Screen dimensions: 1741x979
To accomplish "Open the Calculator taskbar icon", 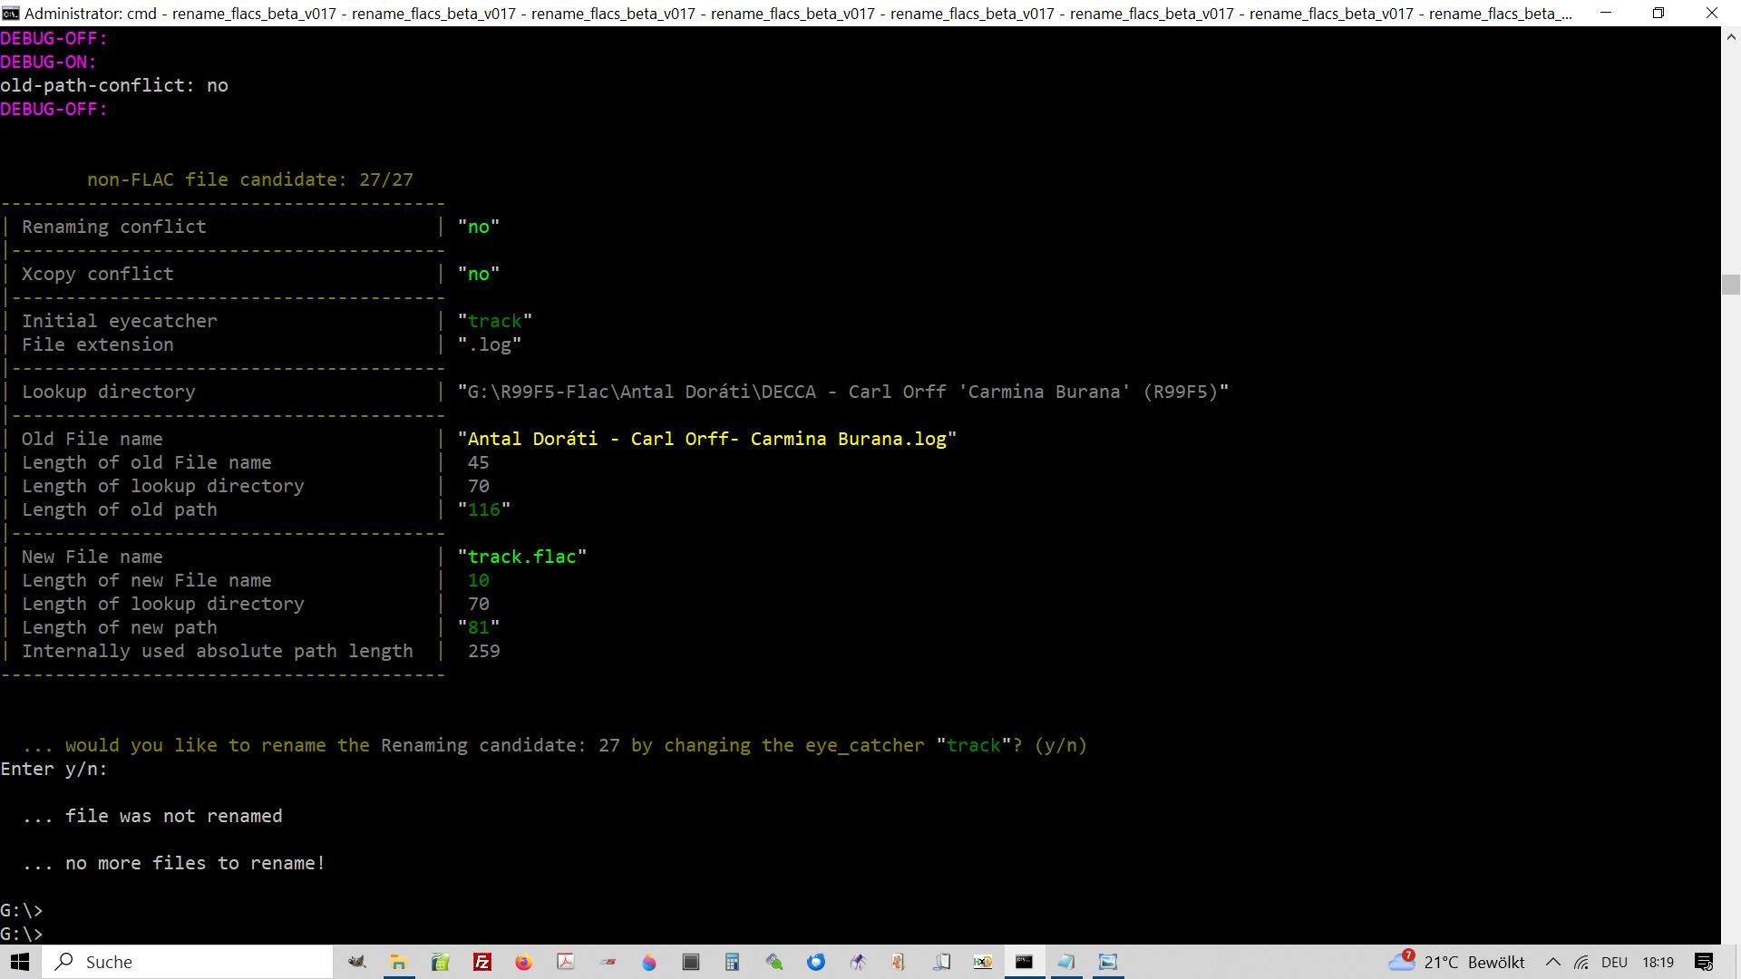I will click(x=732, y=962).
